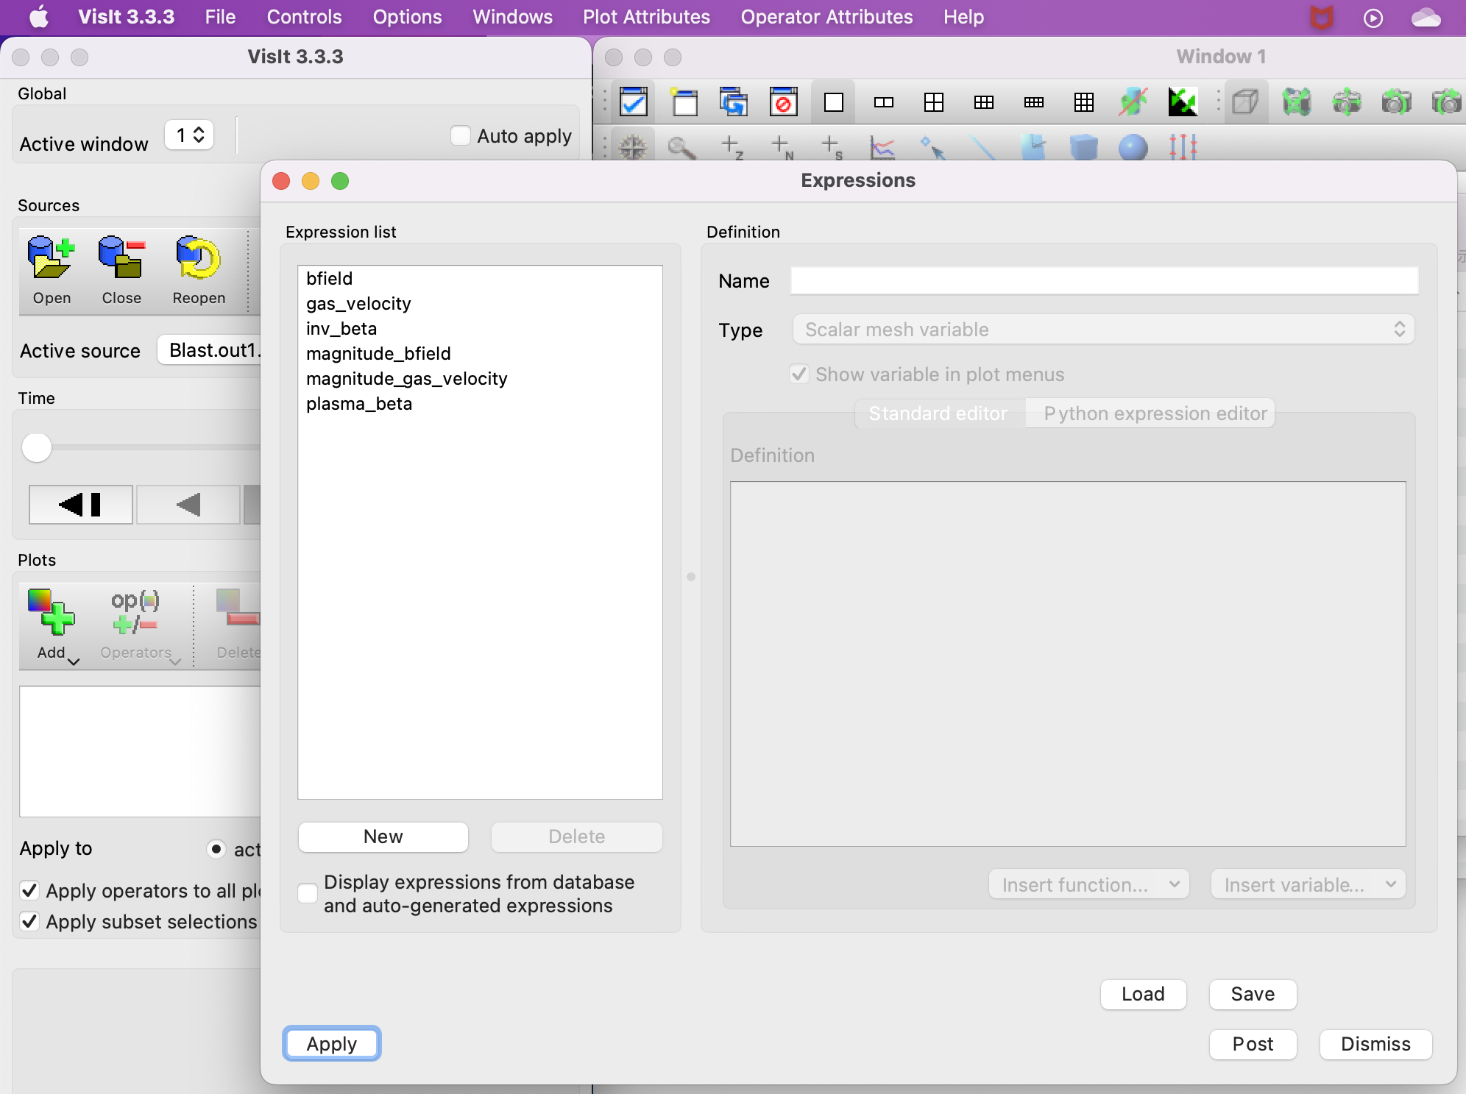Click the reverse play button
1466x1094 pixels.
point(188,505)
